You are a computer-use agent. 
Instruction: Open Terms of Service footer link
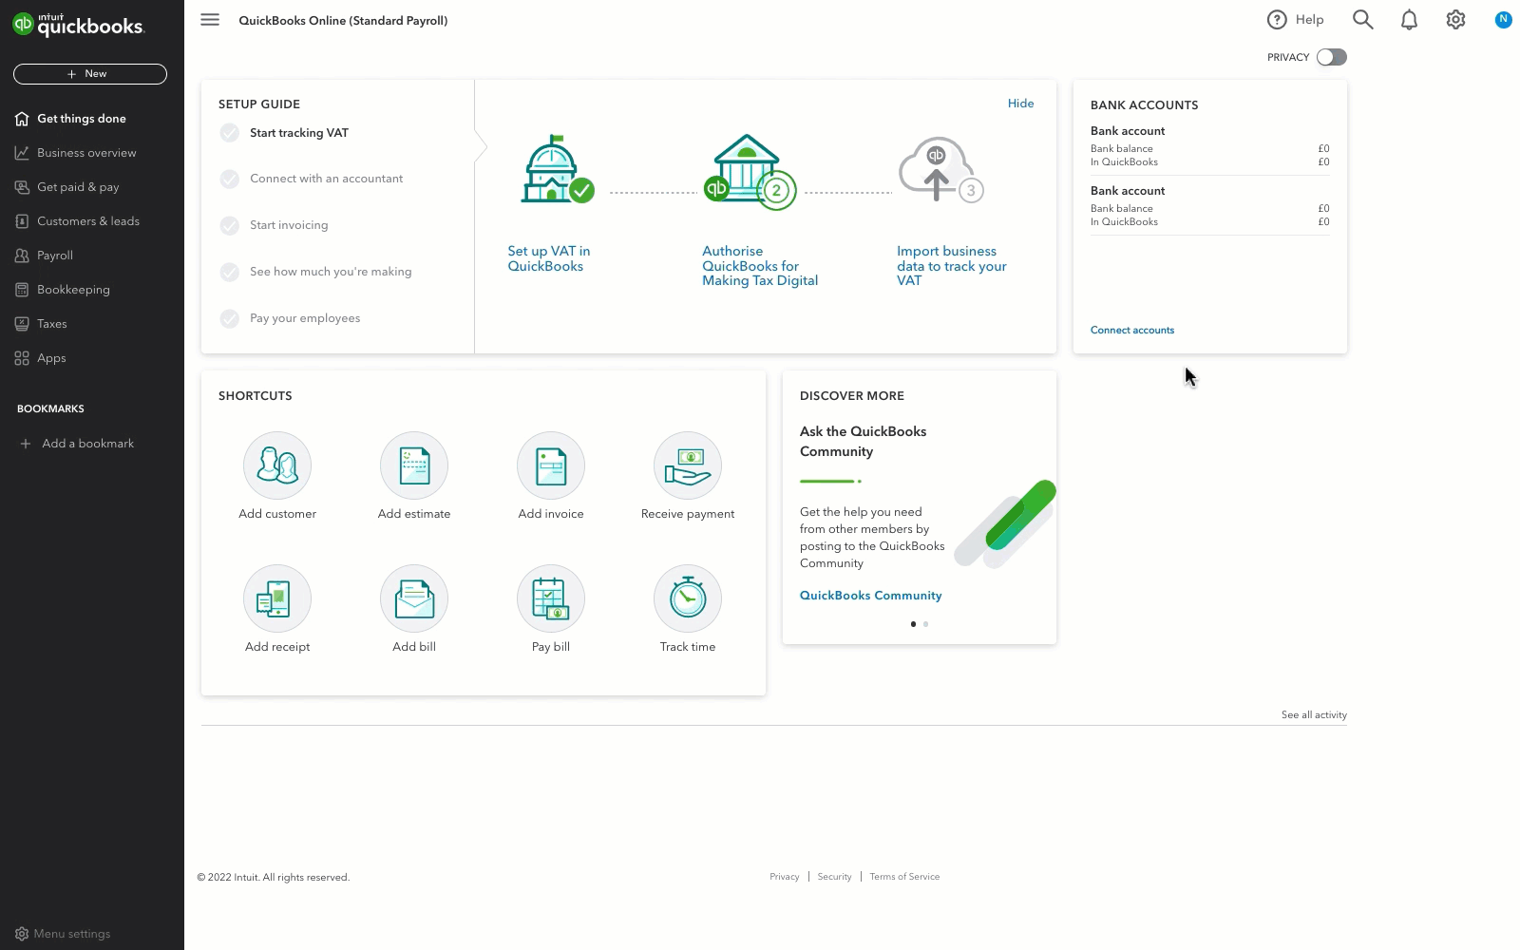click(904, 877)
